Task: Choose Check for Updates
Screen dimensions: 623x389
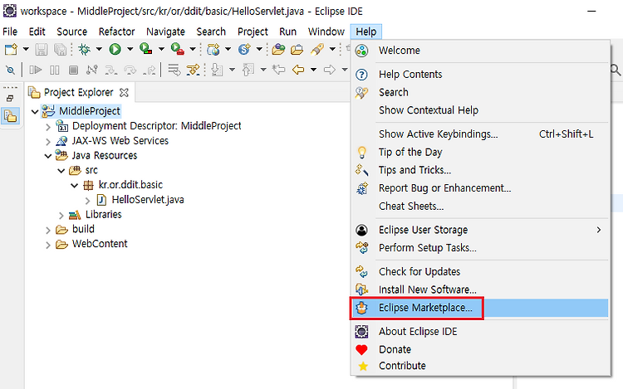Action: click(x=481, y=271)
